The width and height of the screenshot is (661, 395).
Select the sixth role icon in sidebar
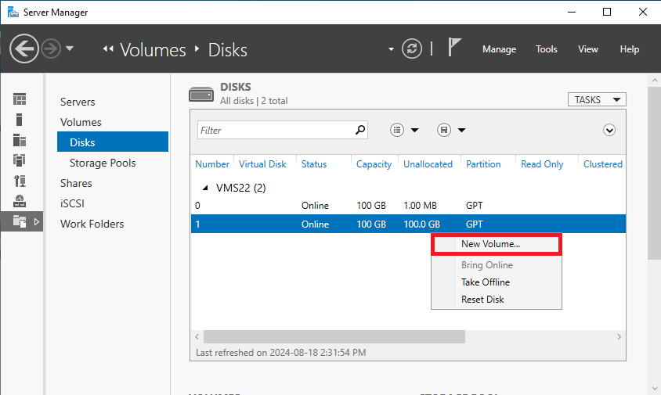(x=20, y=201)
